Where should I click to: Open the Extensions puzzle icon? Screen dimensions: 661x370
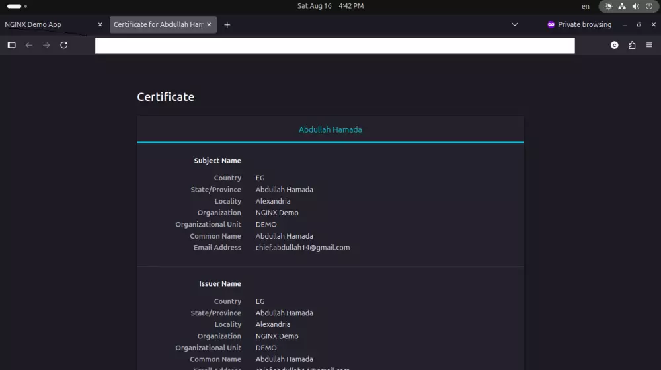tap(632, 45)
